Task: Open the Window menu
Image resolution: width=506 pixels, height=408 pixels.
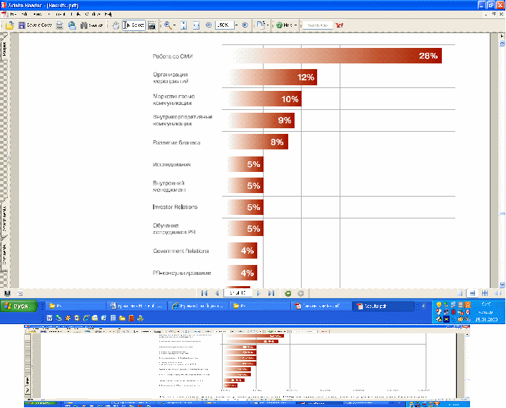Action: 92,14
